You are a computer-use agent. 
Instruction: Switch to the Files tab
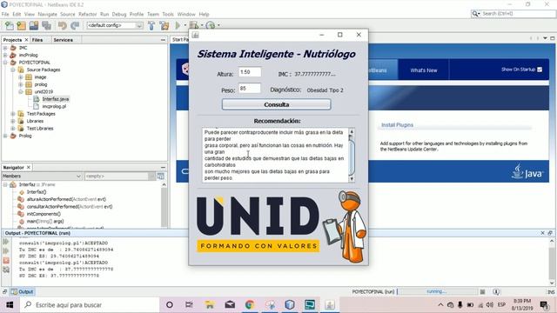(37, 40)
